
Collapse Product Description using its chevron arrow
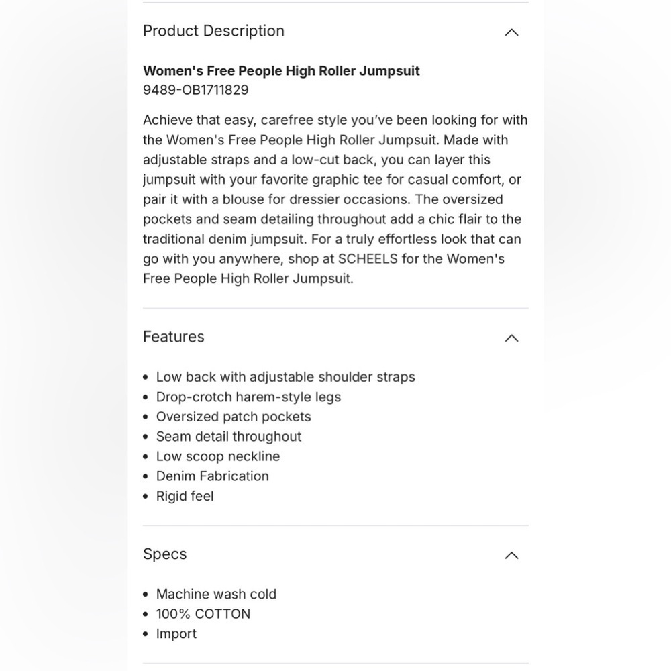pos(511,32)
